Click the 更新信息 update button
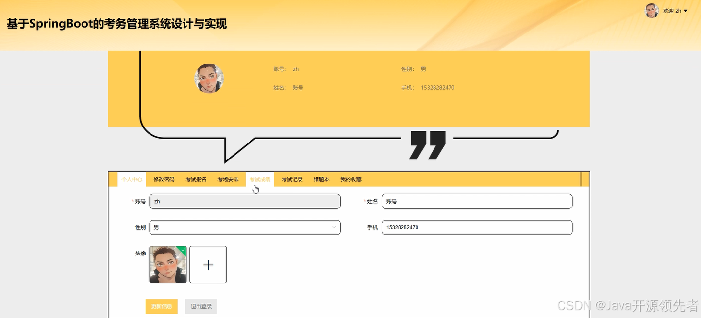 point(161,306)
